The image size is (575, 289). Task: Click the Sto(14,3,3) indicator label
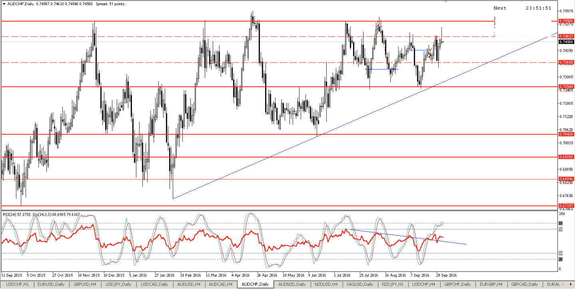[x=55, y=214]
